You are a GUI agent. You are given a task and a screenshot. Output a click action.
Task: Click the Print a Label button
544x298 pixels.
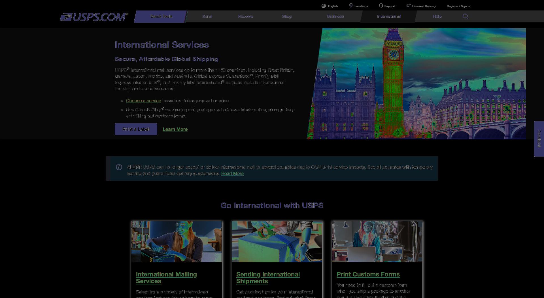pyautogui.click(x=136, y=129)
